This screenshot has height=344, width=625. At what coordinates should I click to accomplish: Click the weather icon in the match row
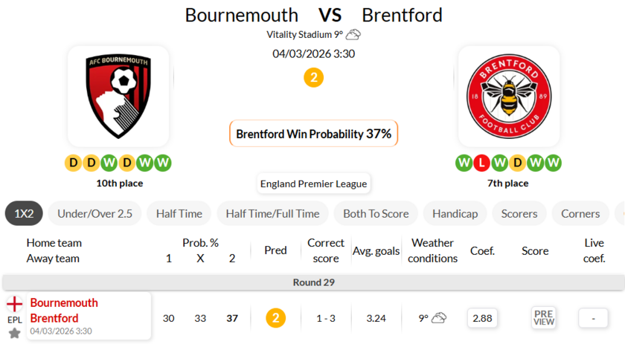point(439,318)
